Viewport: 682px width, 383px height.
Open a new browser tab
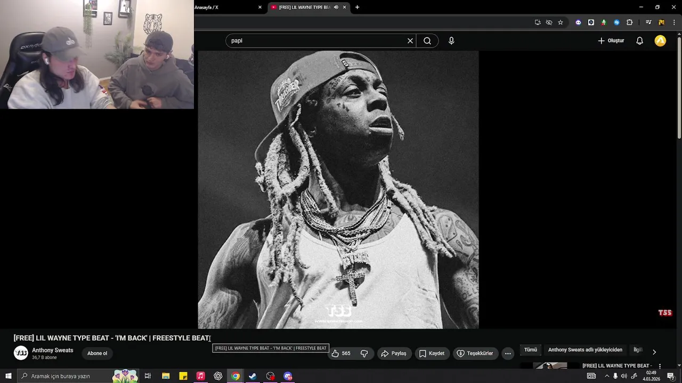point(357,7)
